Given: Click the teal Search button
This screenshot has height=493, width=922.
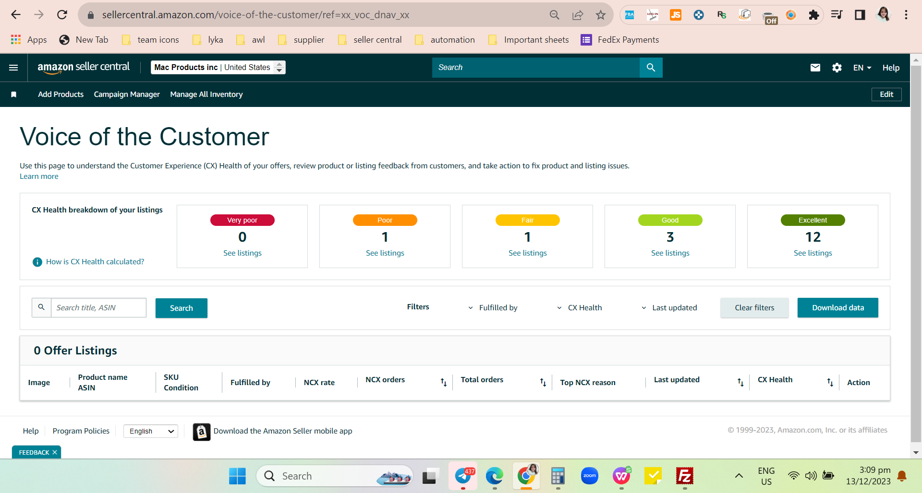Looking at the screenshot, I should click(x=182, y=308).
